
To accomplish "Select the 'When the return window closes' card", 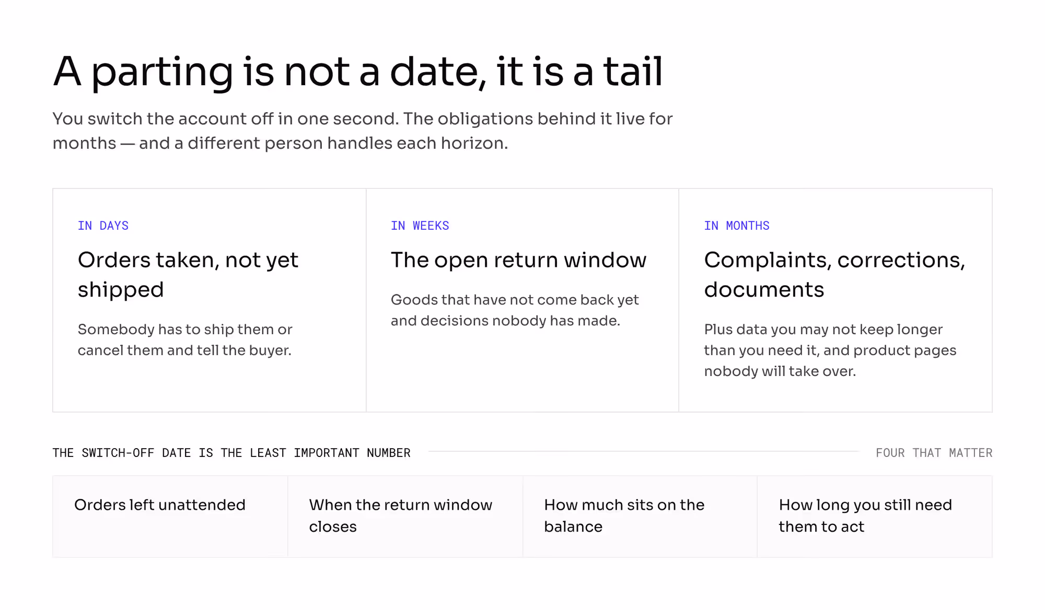I will click(x=405, y=517).
